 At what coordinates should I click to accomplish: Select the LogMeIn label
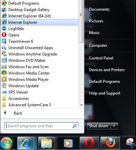click(16, 29)
